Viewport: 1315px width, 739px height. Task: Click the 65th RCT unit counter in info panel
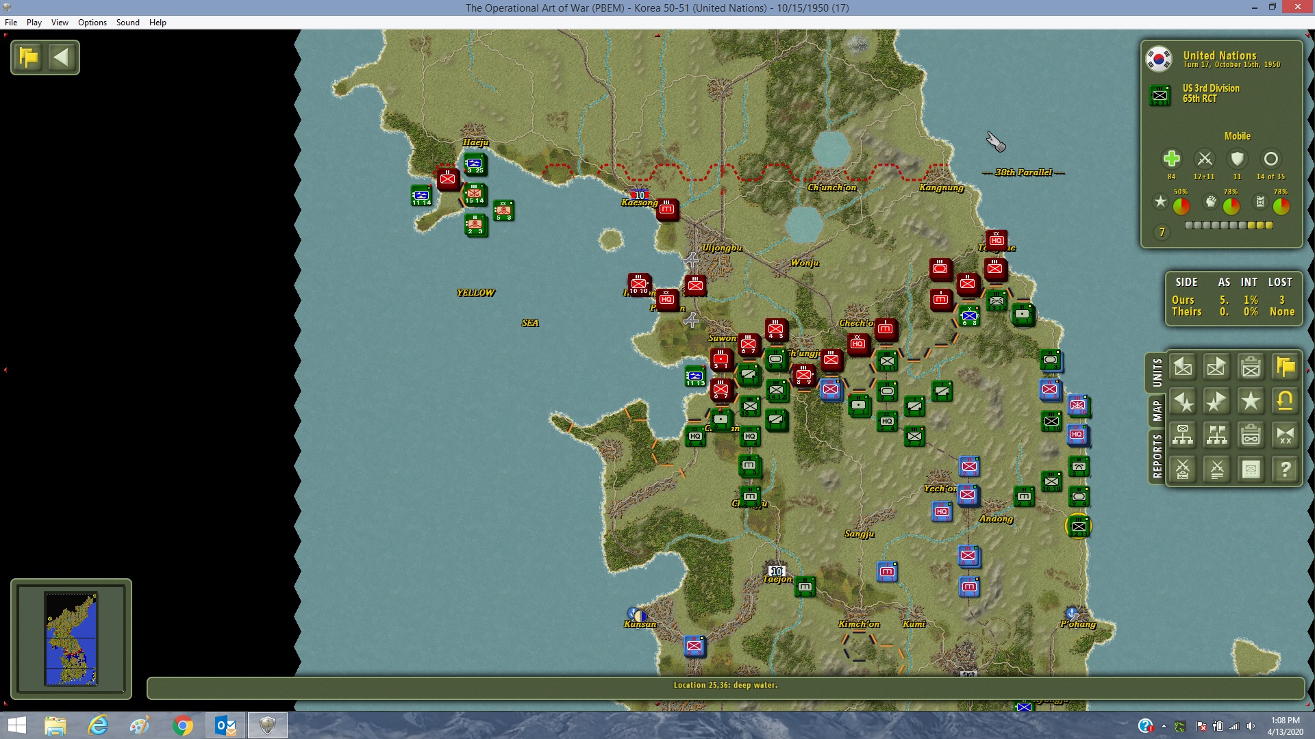[1160, 95]
